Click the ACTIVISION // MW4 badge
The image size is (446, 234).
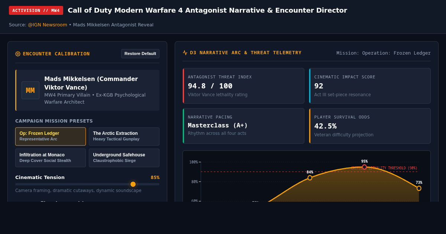tap(36, 10)
